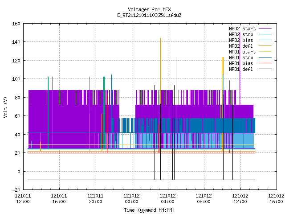Click the y-axis tick value 160
The width and height of the screenshot is (285, 214).
[16, 24]
